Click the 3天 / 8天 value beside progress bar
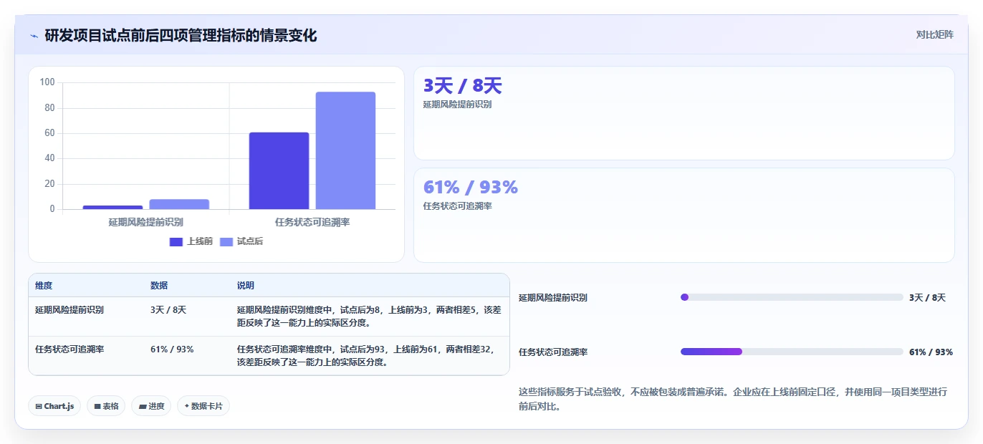Image resolution: width=983 pixels, height=444 pixels. tap(927, 298)
